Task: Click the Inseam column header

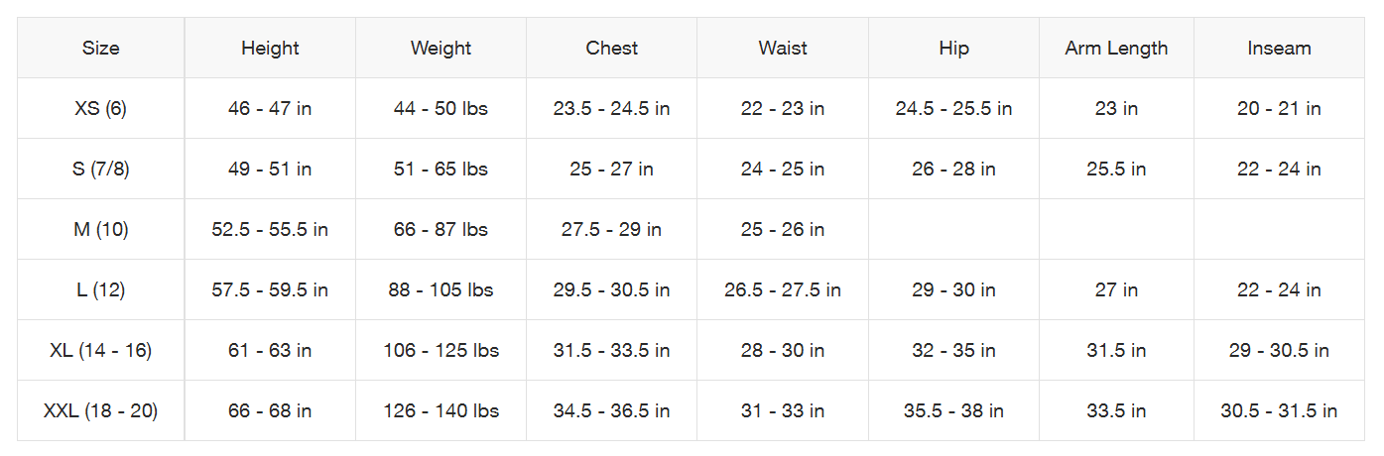Action: pyautogui.click(x=1279, y=48)
